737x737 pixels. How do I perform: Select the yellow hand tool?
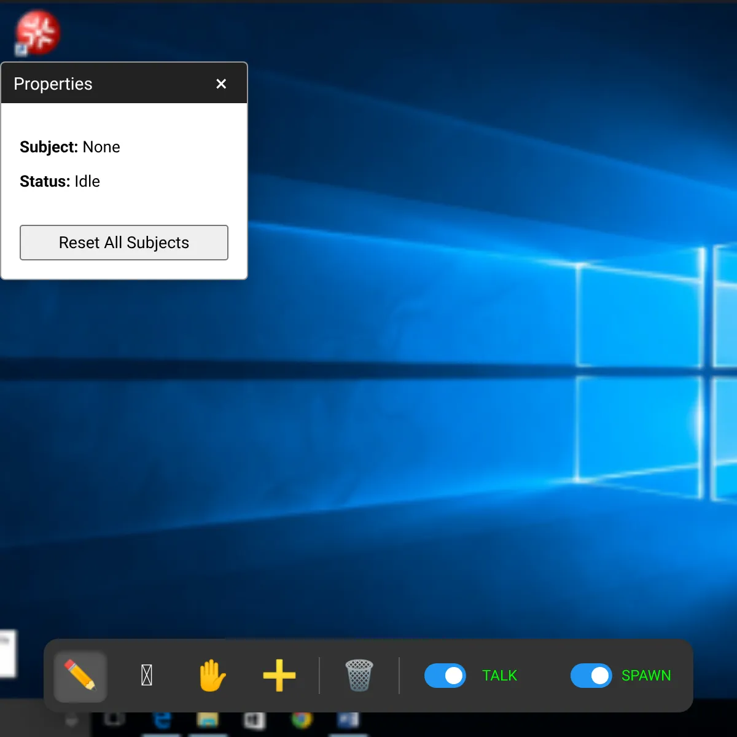click(x=213, y=676)
